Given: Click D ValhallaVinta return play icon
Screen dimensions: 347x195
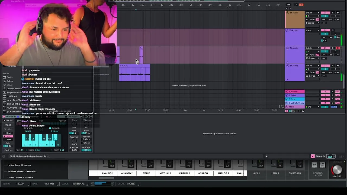Looking at the screenshot, I should click(287, 103).
